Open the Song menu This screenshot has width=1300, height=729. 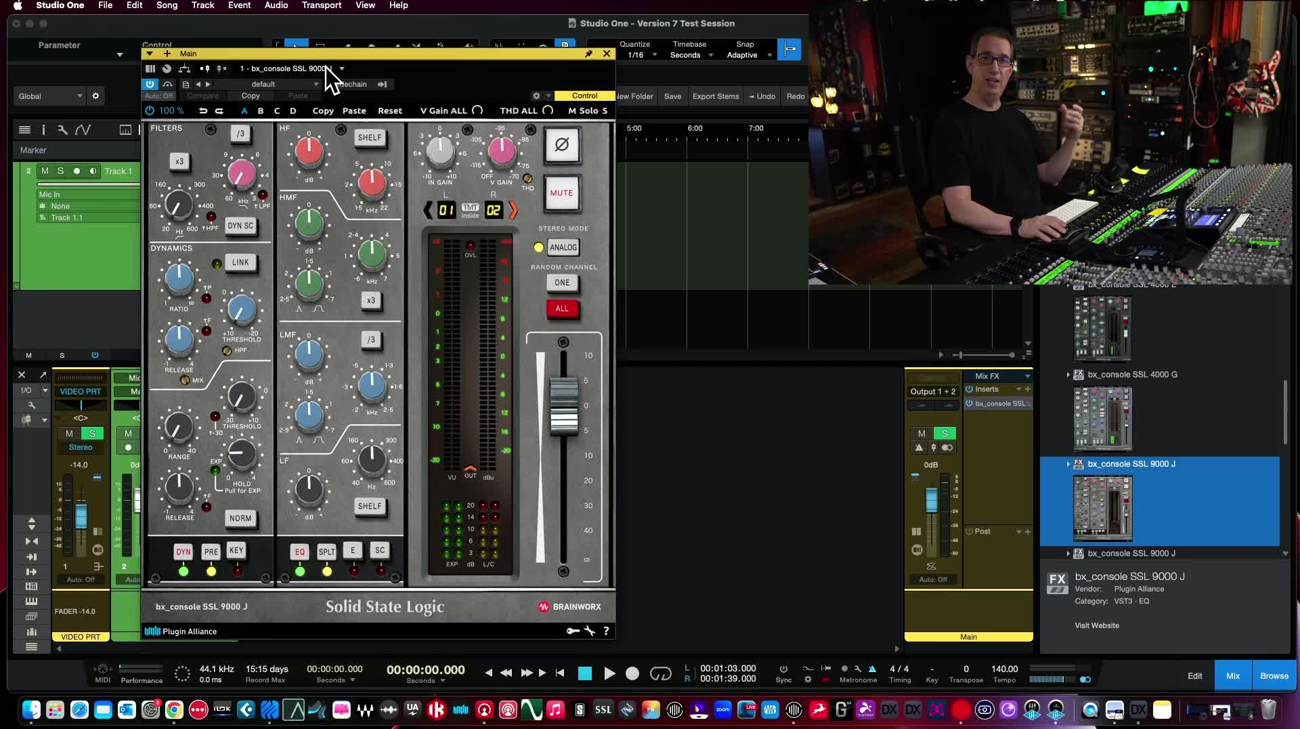click(167, 5)
